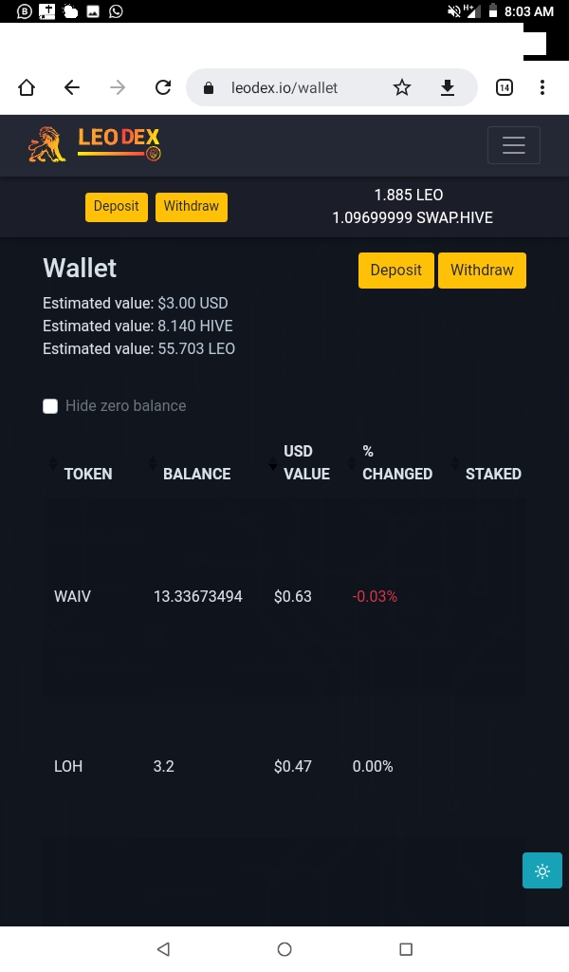
Task: Sort the table by TOKEN column
Action: [88, 474]
